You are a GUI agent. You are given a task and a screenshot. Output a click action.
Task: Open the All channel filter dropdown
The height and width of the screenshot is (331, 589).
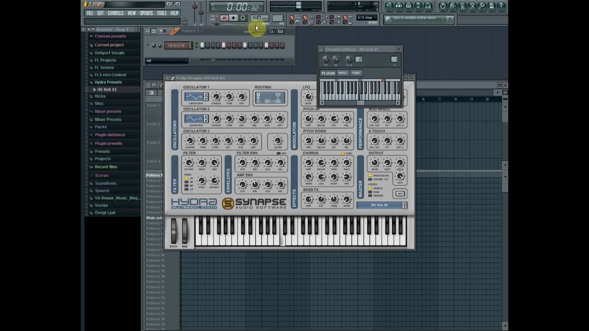tap(167, 61)
